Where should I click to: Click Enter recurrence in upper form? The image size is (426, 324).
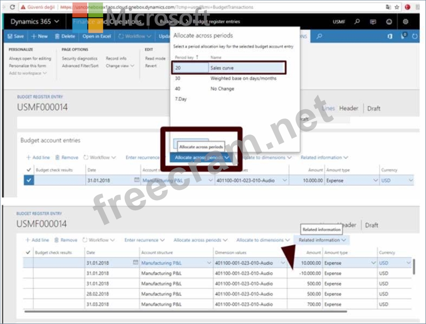pos(143,157)
